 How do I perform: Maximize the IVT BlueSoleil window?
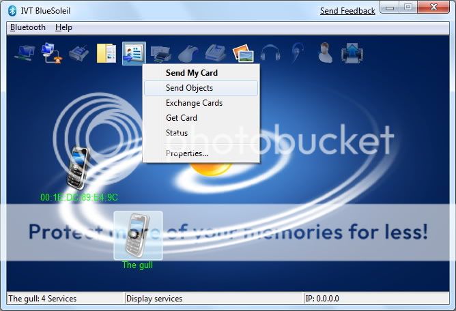(408, 8)
